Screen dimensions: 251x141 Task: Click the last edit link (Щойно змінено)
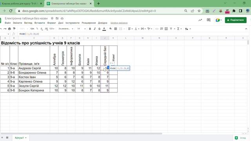coord(119,23)
